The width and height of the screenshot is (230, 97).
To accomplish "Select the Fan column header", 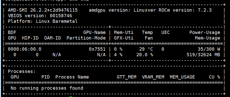I will (149, 38).
